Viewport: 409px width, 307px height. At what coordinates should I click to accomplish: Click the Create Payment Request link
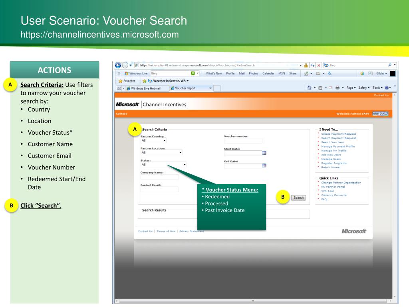338,134
